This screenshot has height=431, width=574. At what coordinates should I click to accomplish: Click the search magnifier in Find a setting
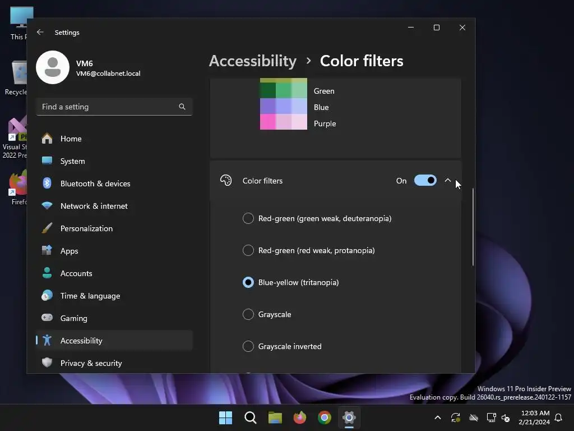click(182, 107)
